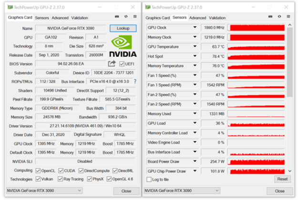Switch to Advanced tab in right window

[198, 18]
